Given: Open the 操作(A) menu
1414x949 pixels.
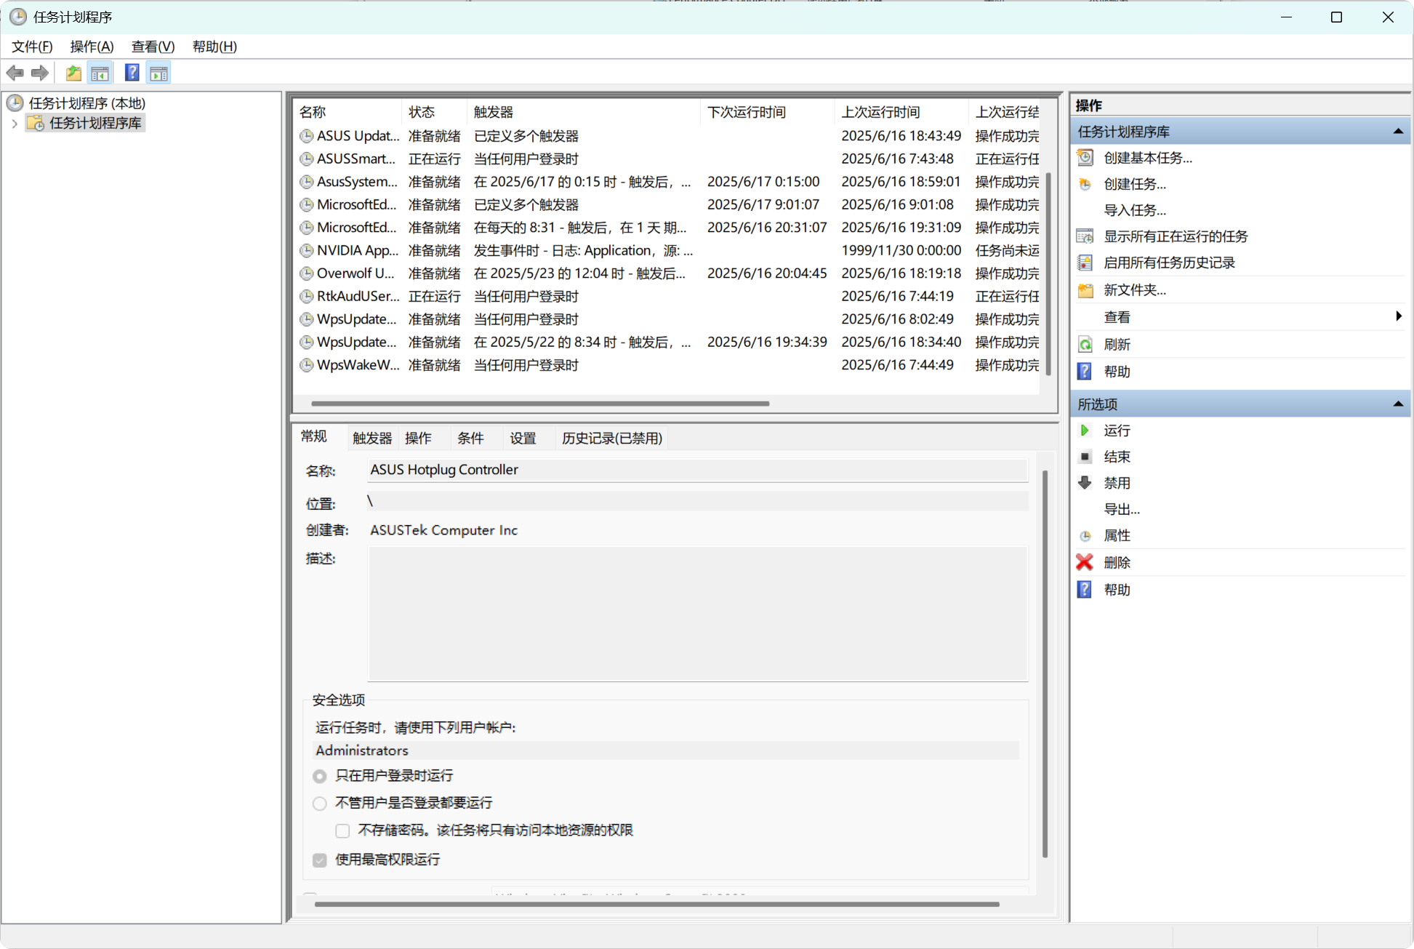Looking at the screenshot, I should pyautogui.click(x=92, y=47).
